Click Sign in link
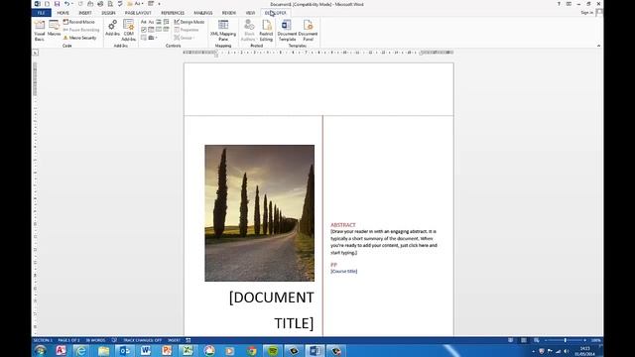The height and width of the screenshot is (357, 635). click(586, 13)
